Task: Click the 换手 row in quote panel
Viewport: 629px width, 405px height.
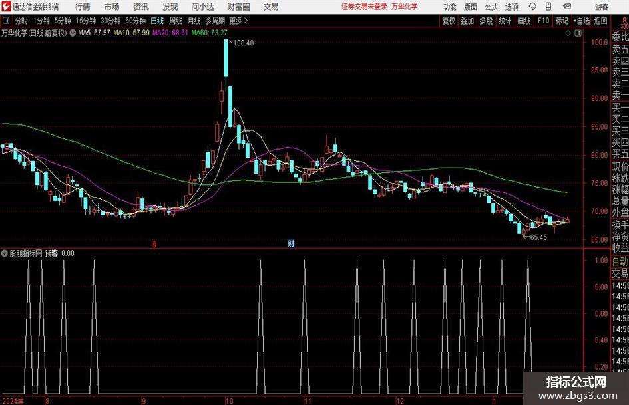Action: 620,225
